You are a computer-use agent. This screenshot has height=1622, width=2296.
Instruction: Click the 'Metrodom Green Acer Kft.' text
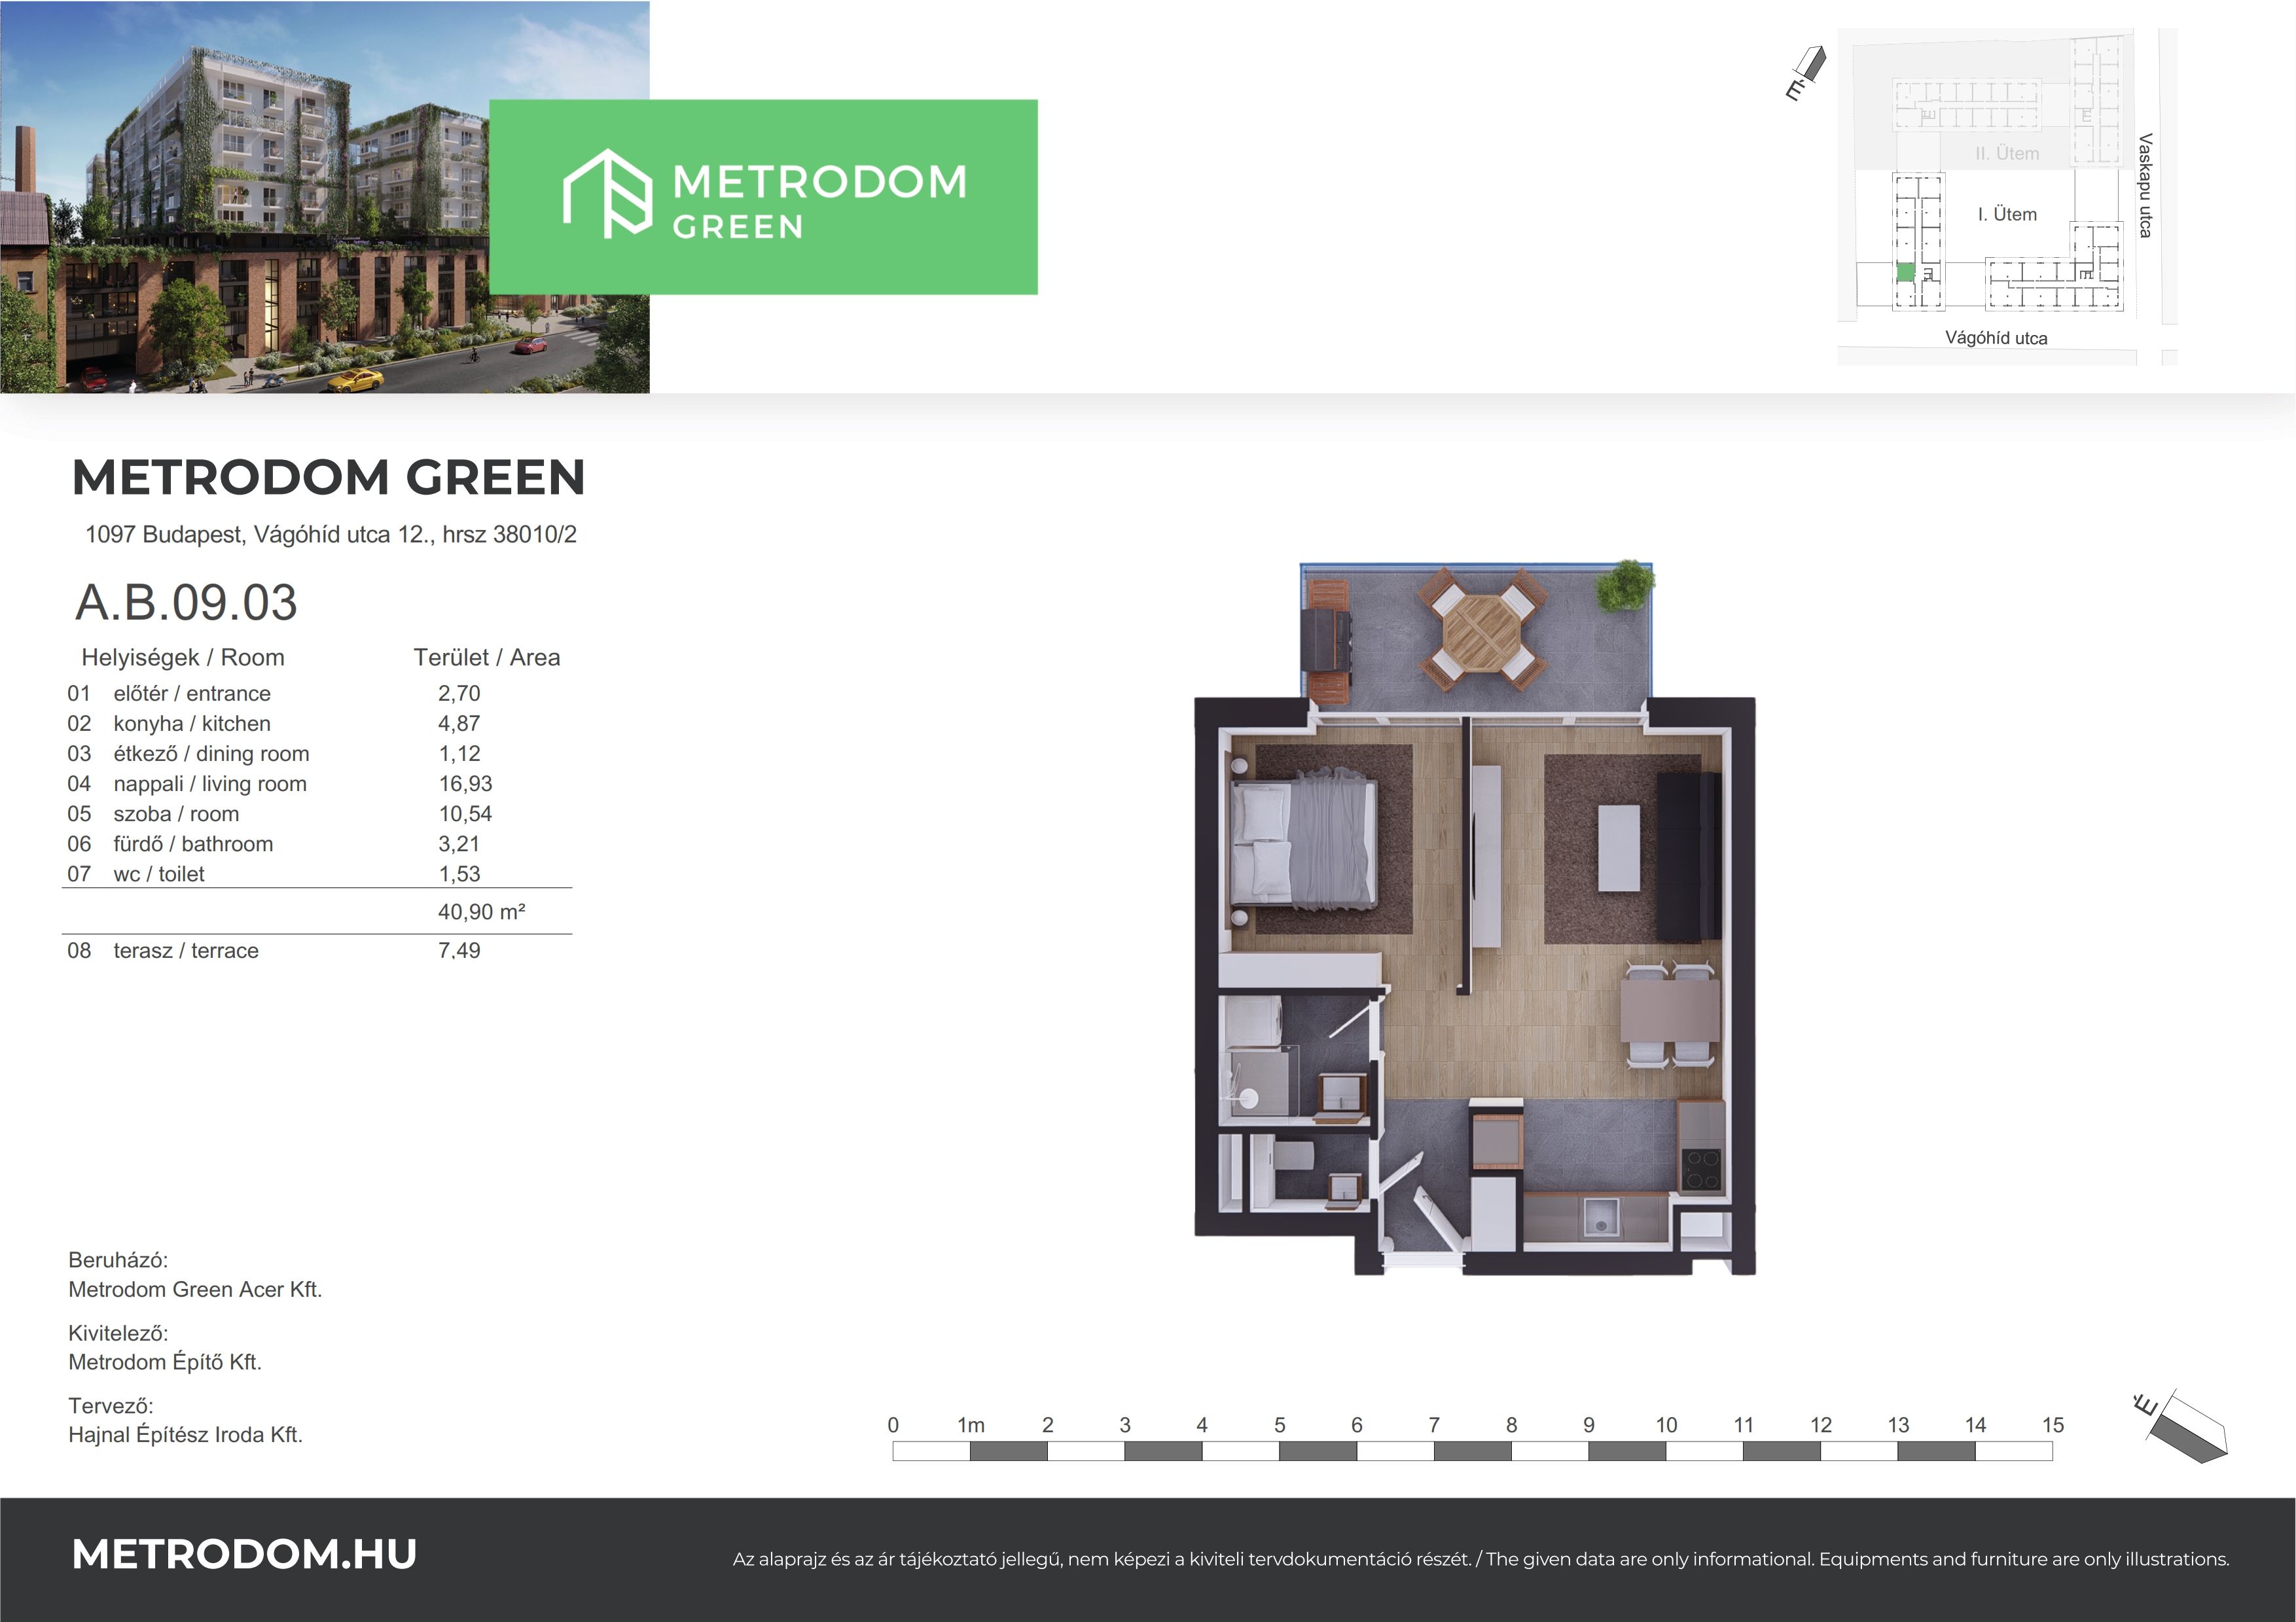[195, 1289]
